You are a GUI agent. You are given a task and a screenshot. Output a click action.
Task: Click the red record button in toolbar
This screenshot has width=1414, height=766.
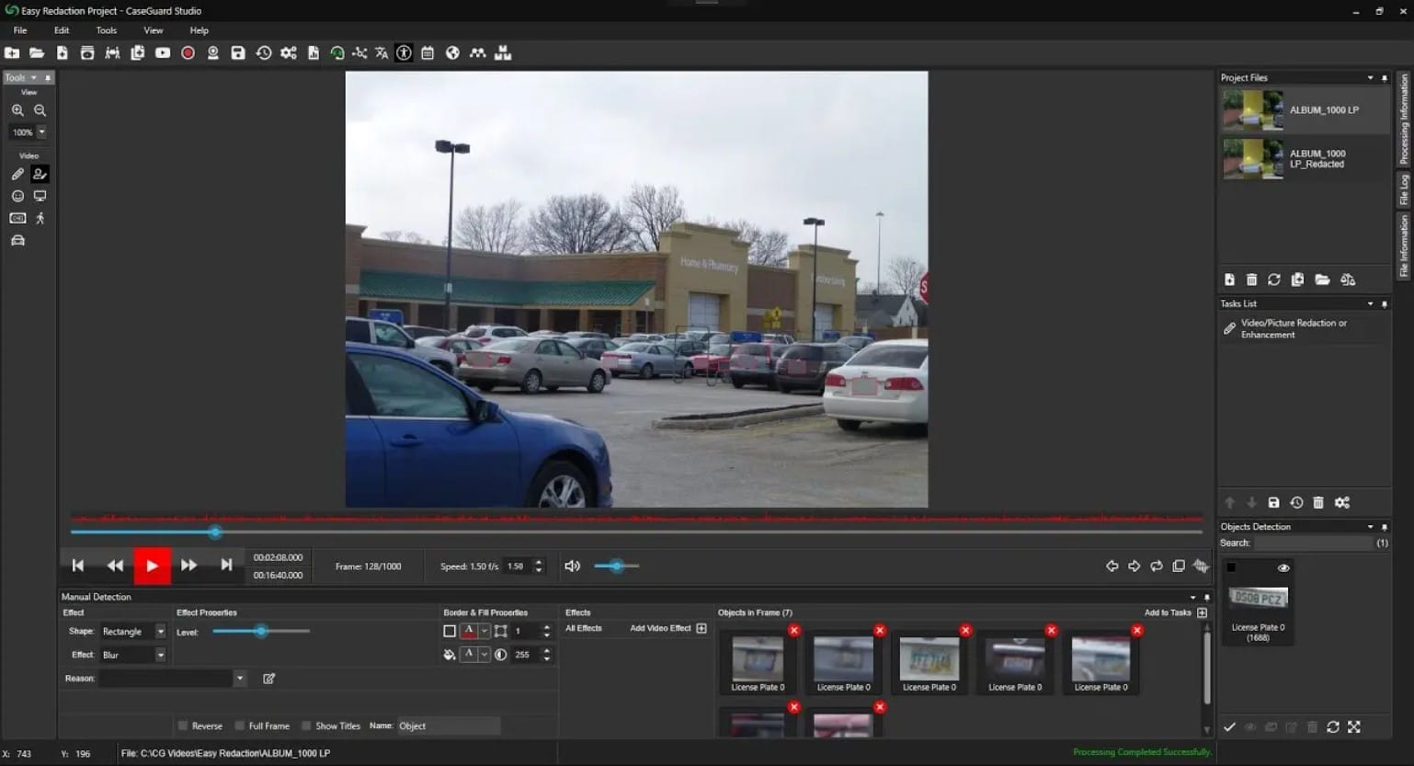point(188,53)
